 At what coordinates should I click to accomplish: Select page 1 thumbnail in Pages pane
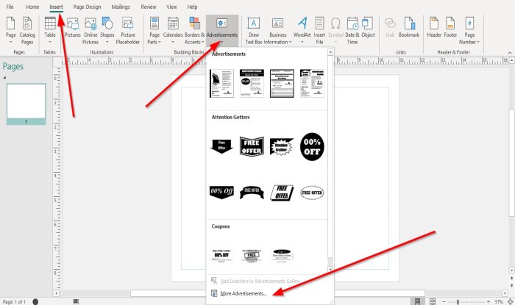coord(26,103)
